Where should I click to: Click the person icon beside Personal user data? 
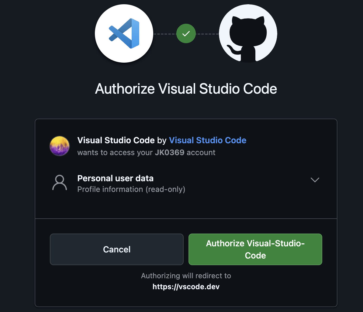pyautogui.click(x=60, y=182)
